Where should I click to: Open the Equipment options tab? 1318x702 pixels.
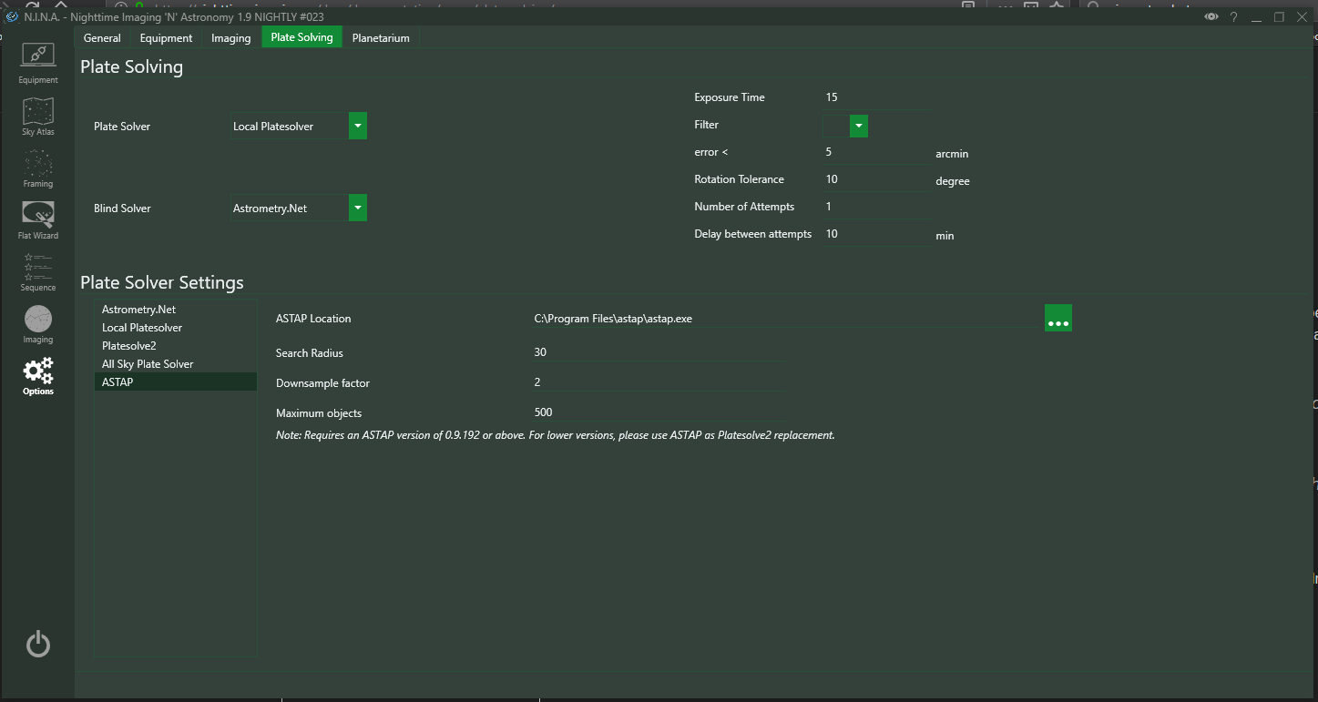click(x=166, y=38)
